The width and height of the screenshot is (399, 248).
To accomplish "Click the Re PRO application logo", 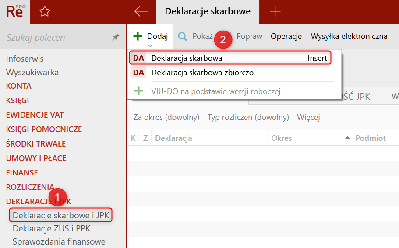I will [x=15, y=12].
